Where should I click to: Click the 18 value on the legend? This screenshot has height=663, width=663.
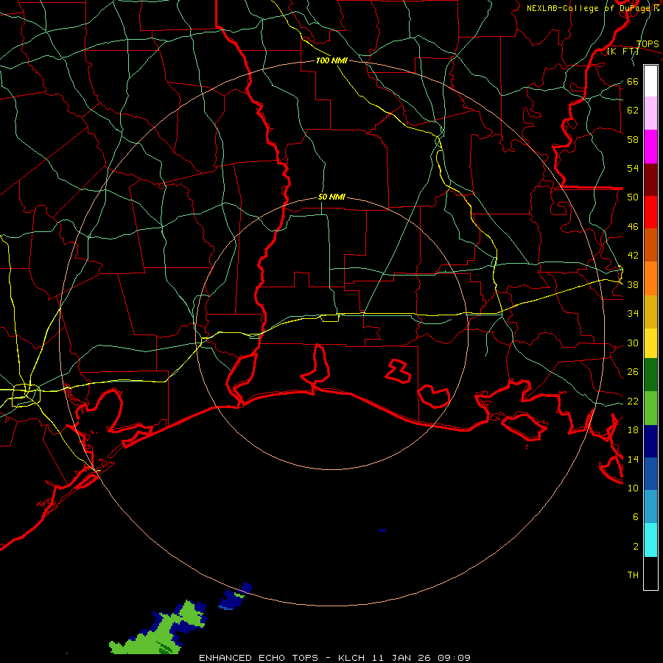pyautogui.click(x=633, y=430)
